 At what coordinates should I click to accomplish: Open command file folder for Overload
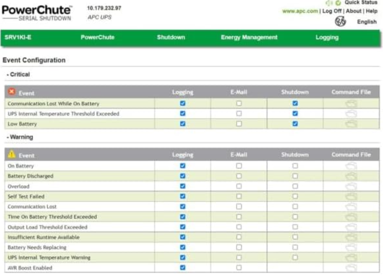[351, 186]
